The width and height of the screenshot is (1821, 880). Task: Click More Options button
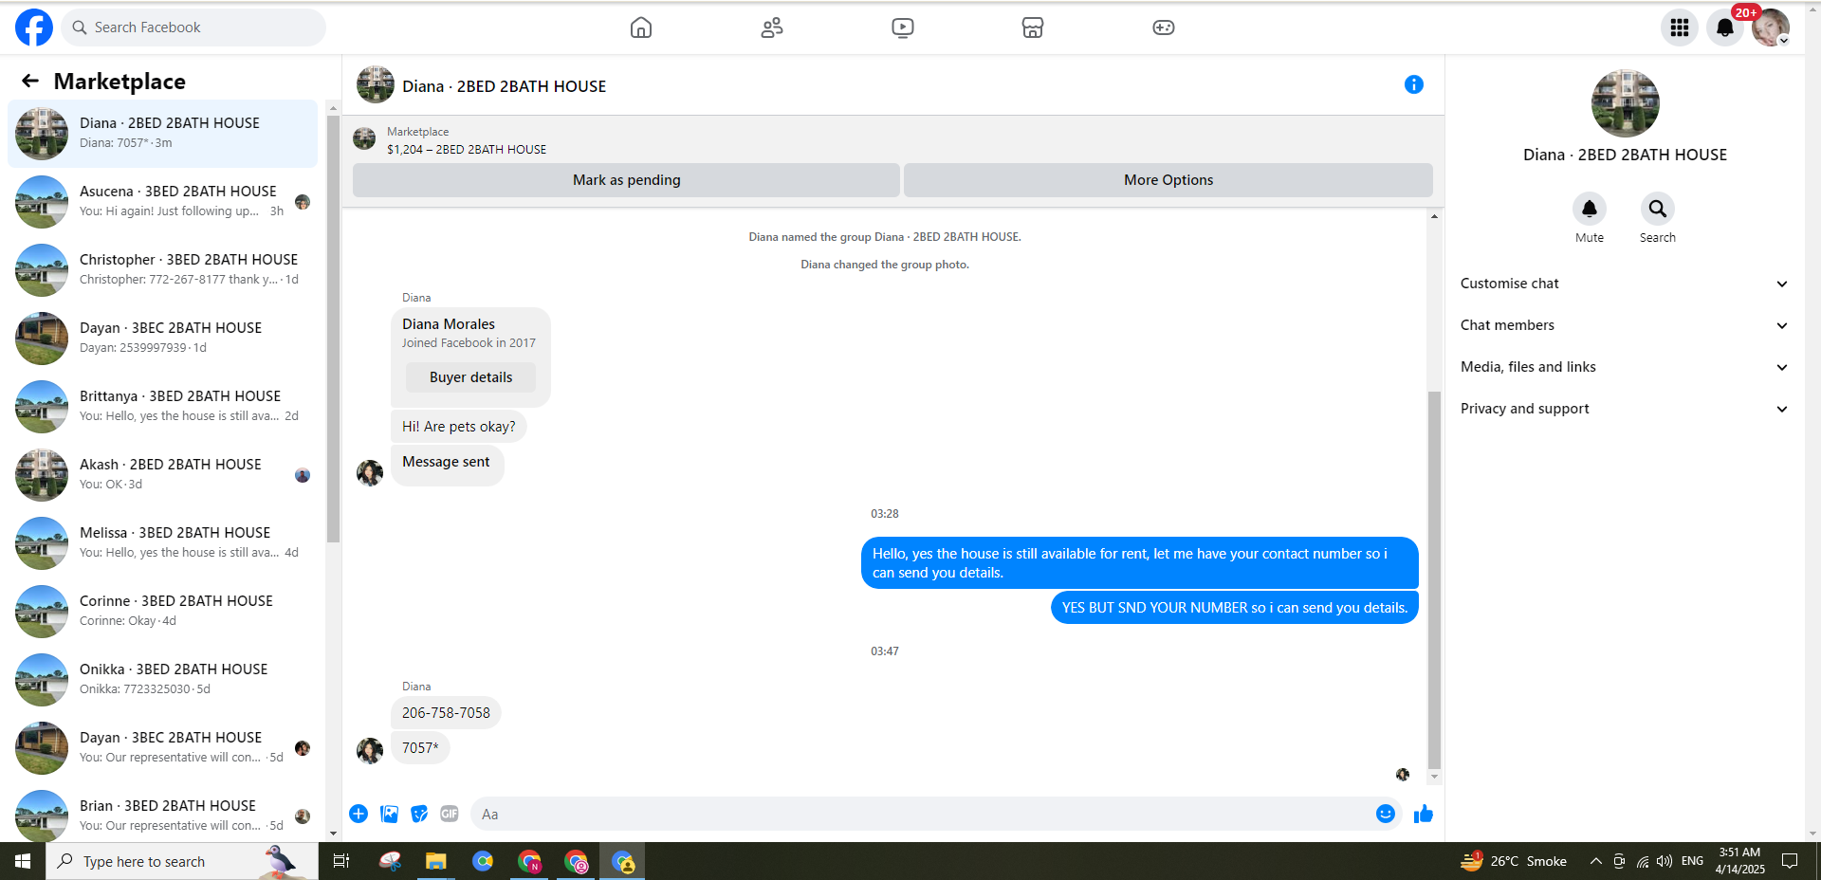(x=1168, y=180)
